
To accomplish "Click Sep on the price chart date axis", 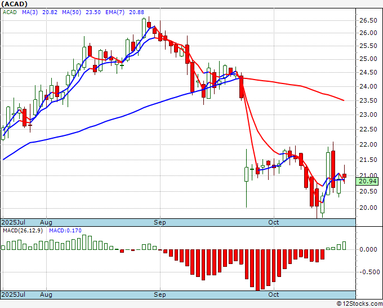I will click(x=160, y=222).
